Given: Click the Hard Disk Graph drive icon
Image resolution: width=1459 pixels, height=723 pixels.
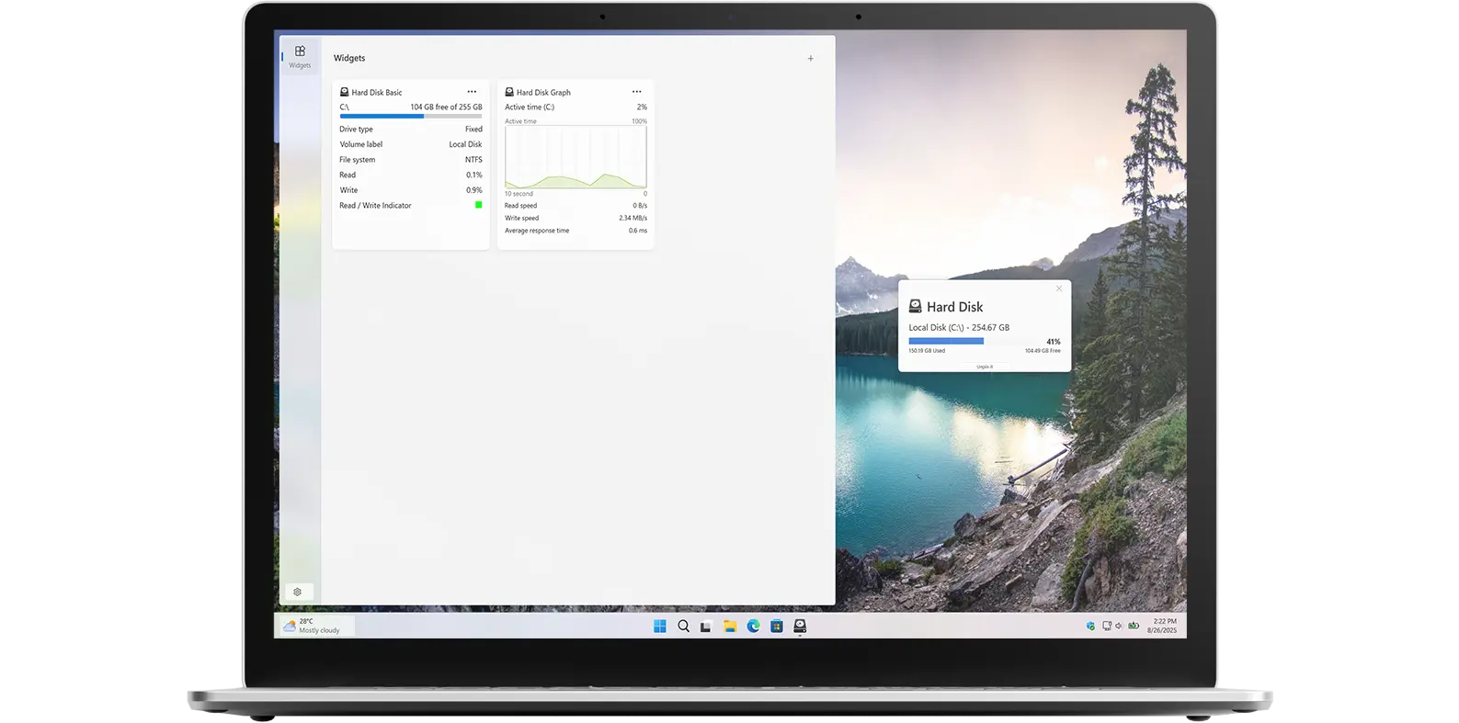Looking at the screenshot, I should 509,92.
